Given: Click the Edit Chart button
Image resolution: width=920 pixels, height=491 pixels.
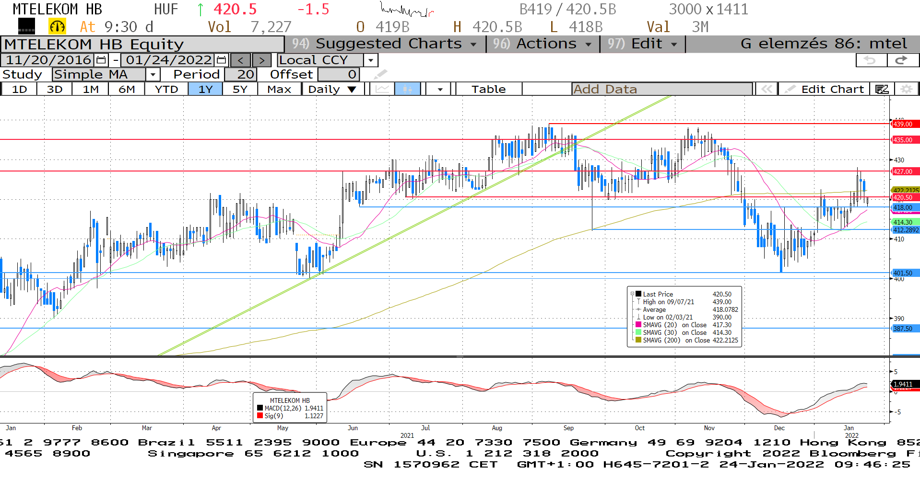Looking at the screenshot, I should pyautogui.click(x=825, y=89).
